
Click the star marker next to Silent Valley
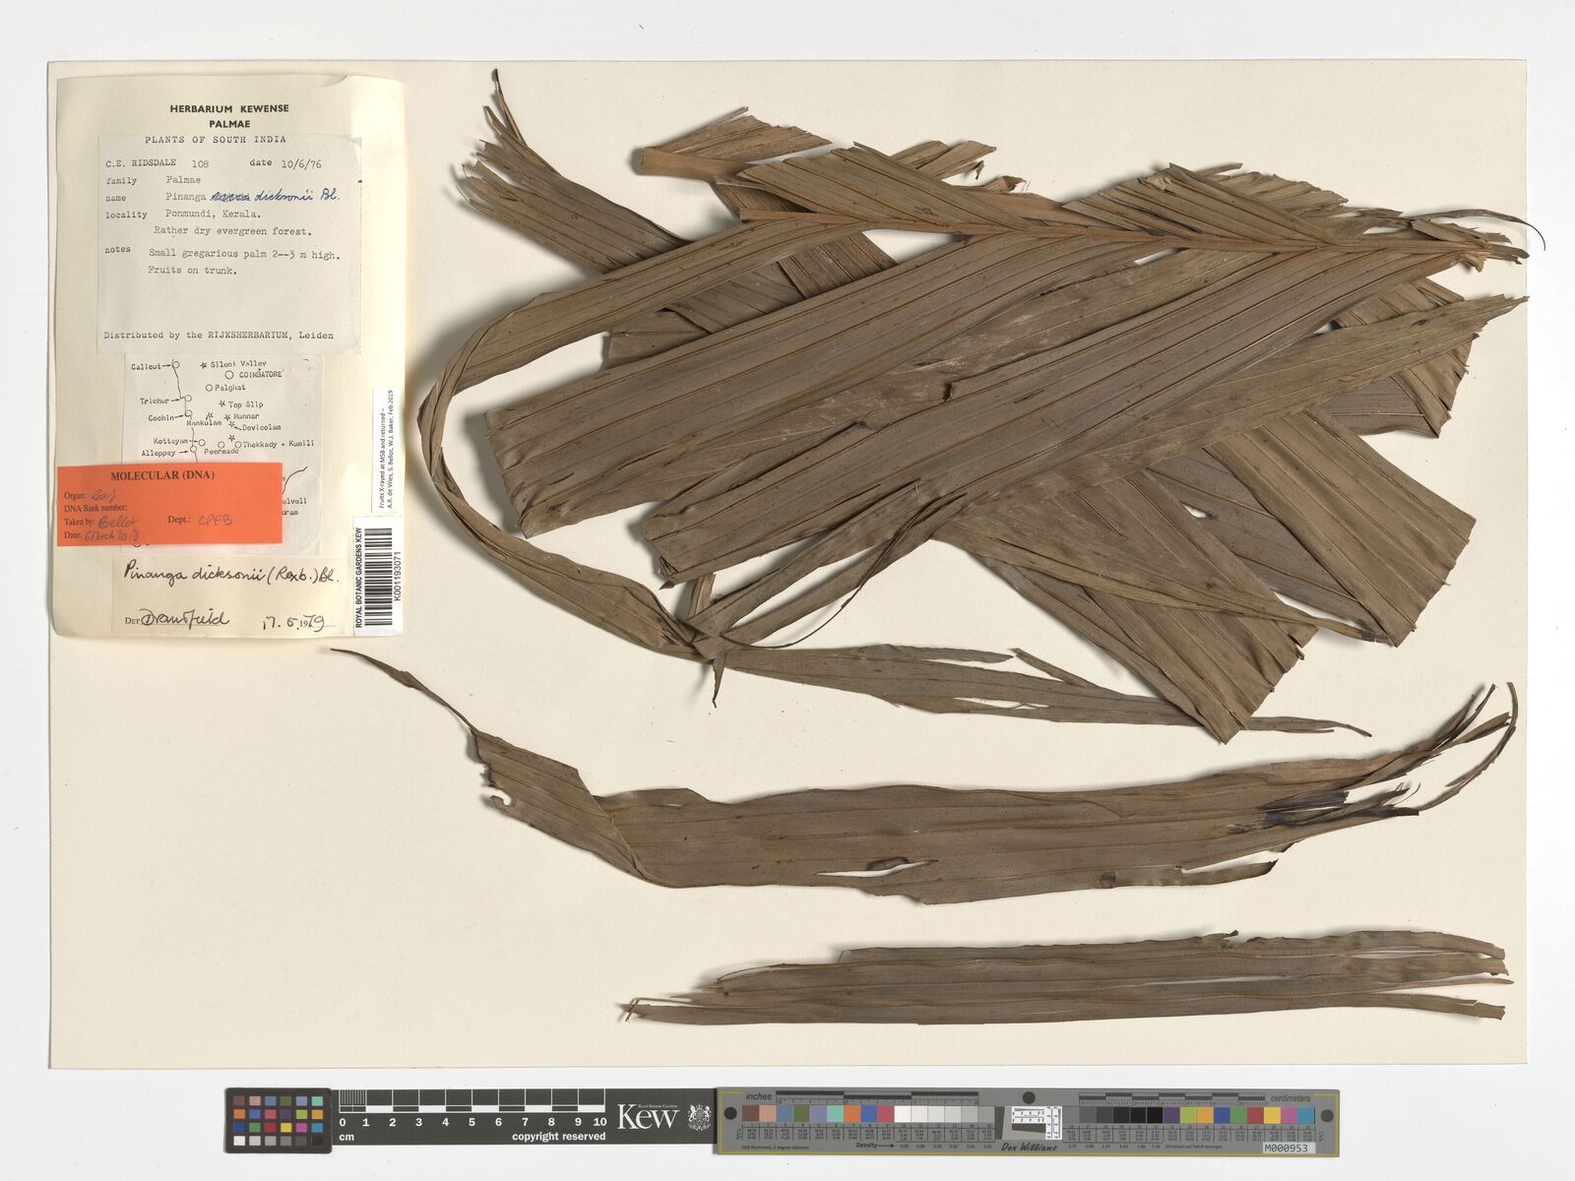[x=204, y=365]
